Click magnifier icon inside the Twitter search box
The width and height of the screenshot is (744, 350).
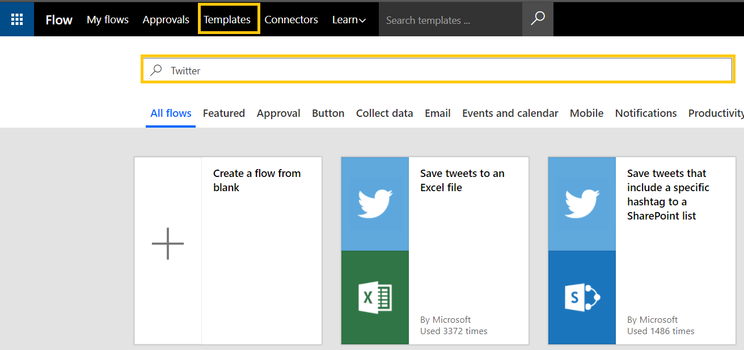[x=156, y=70]
